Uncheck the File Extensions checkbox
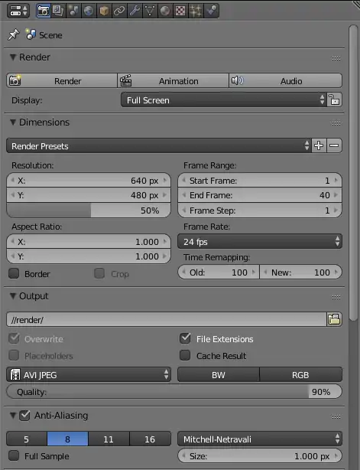360x470 pixels. [x=185, y=338]
